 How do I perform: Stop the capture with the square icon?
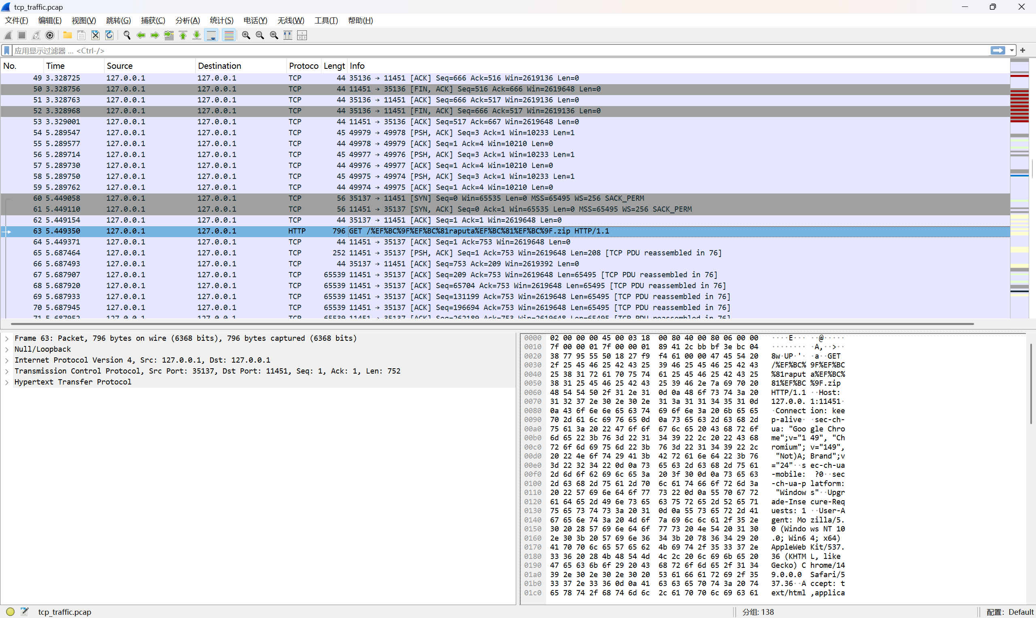pos(22,35)
